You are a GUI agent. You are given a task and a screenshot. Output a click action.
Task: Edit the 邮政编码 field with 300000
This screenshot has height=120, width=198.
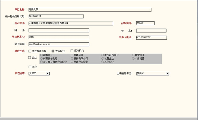(145, 23)
